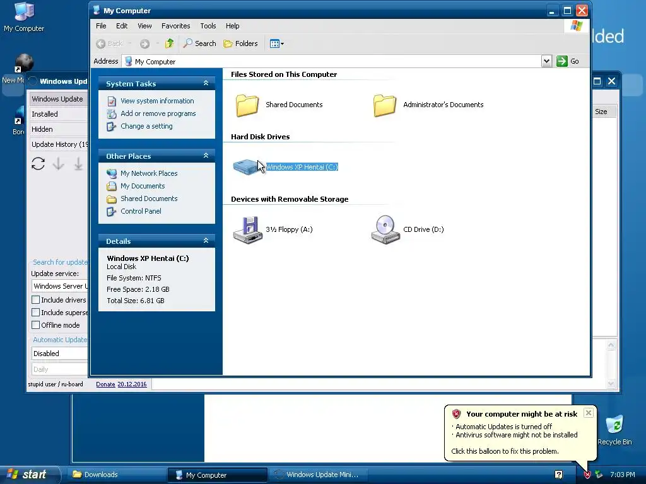Click the green Go button
646x484 pixels.
pyautogui.click(x=568, y=61)
